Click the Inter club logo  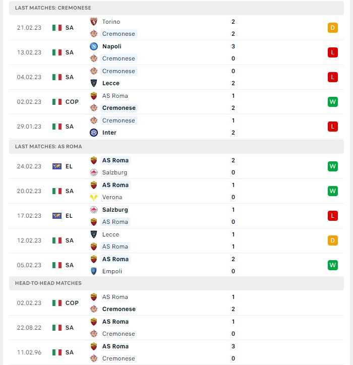(94, 133)
